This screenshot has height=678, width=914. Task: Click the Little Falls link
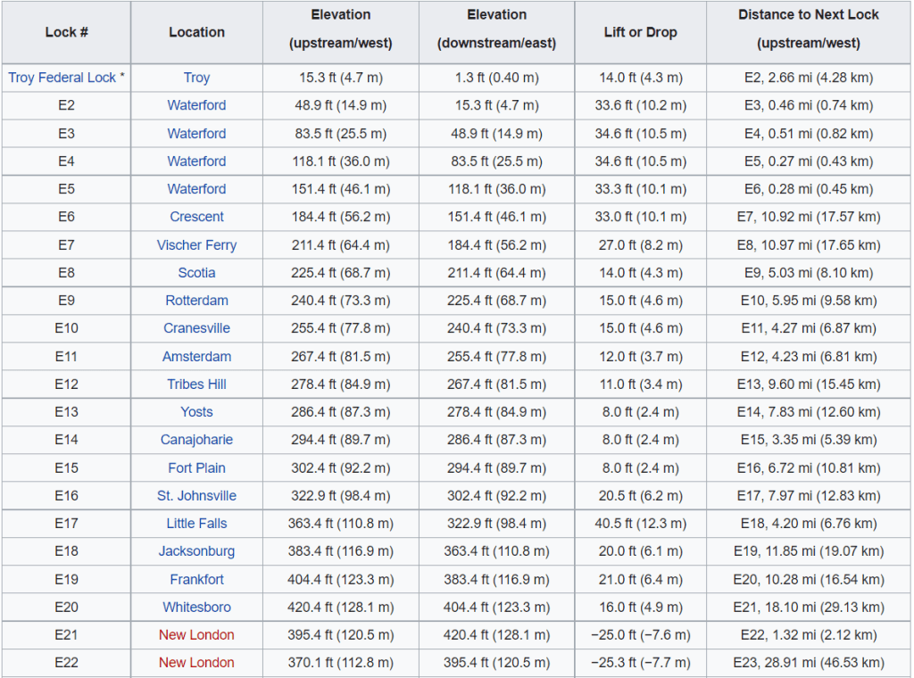[196, 524]
